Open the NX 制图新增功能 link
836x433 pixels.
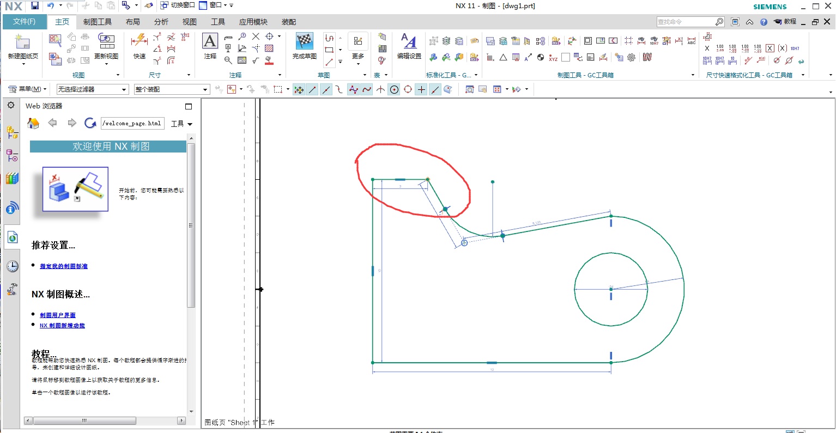(62, 326)
